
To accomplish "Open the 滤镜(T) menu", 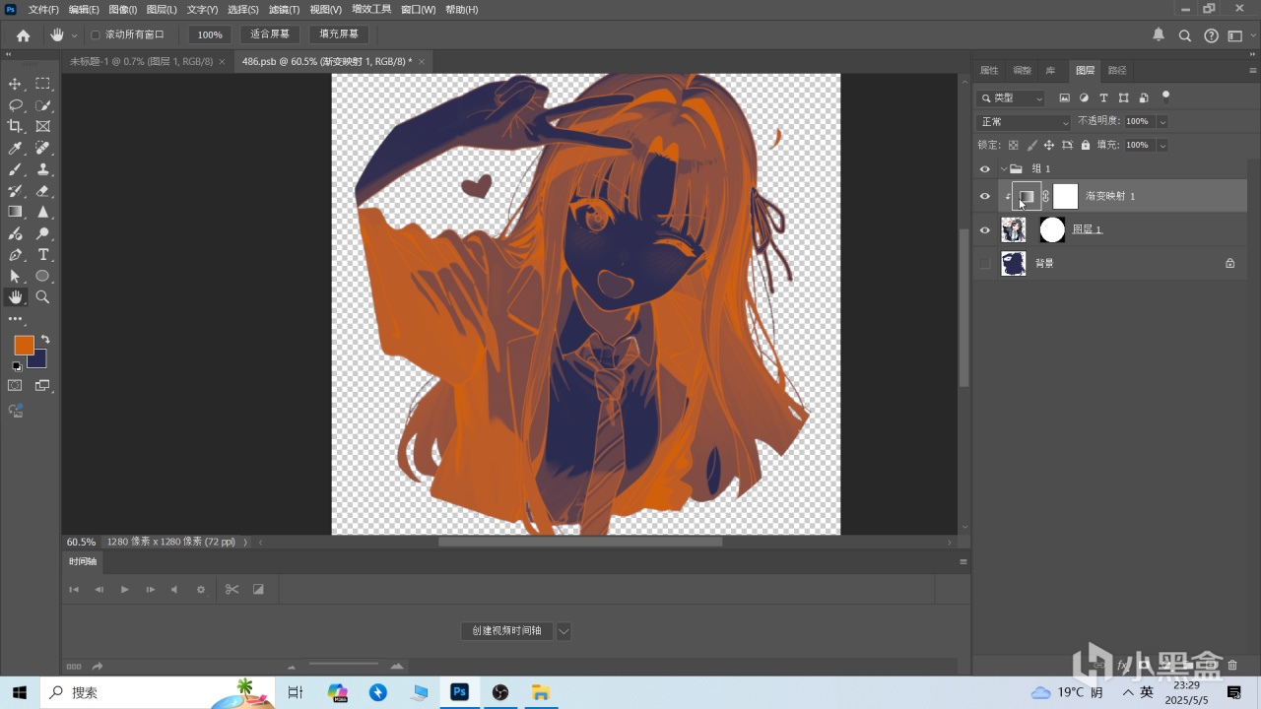I will (285, 9).
